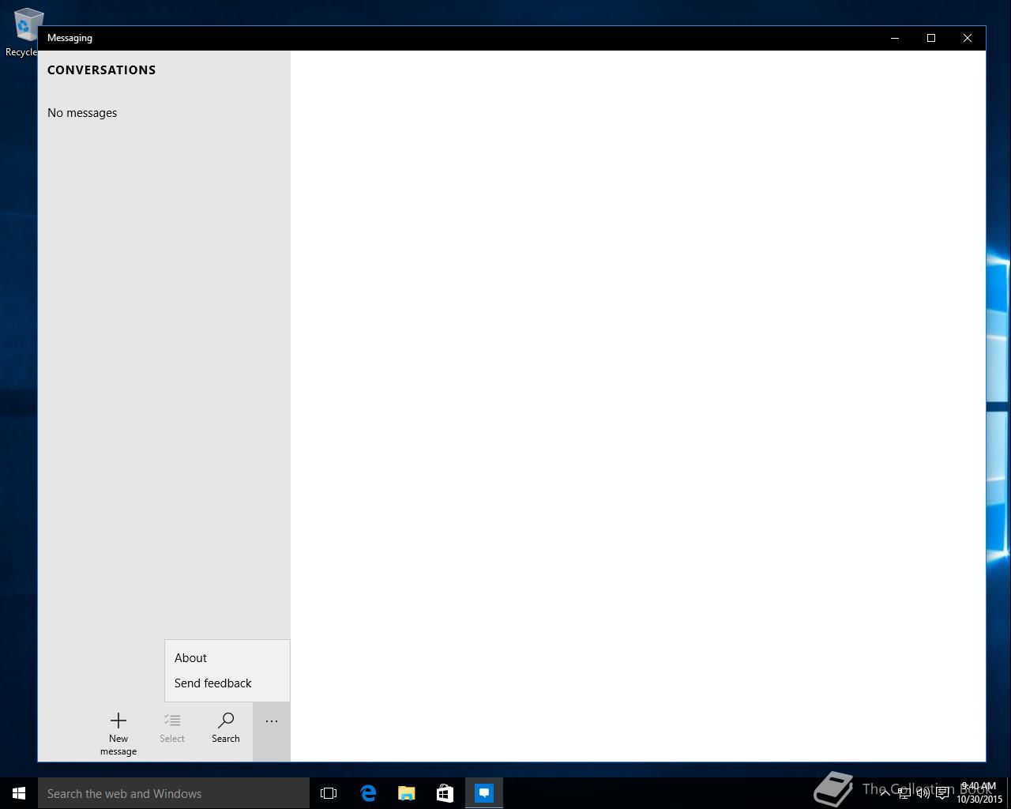Image resolution: width=1011 pixels, height=809 pixels.
Task: Click the Messaging window title text
Action: [x=70, y=38]
